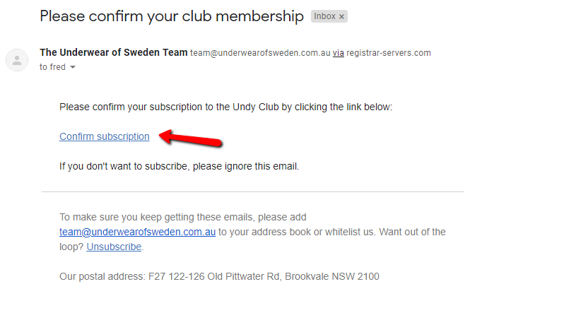Open the Confirm subscription link
The height and width of the screenshot is (325, 564).
tap(105, 136)
